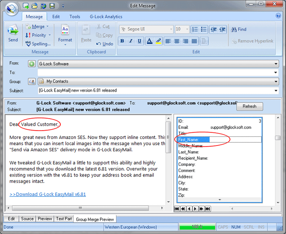The image size is (286, 234).
Task: Open the Format menu button
Action: (x=65, y=35)
